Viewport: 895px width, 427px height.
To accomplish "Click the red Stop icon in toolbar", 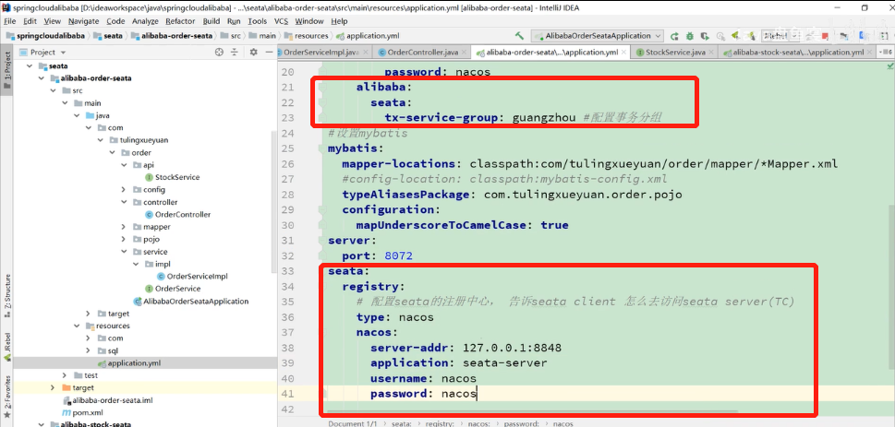I will coord(825,36).
